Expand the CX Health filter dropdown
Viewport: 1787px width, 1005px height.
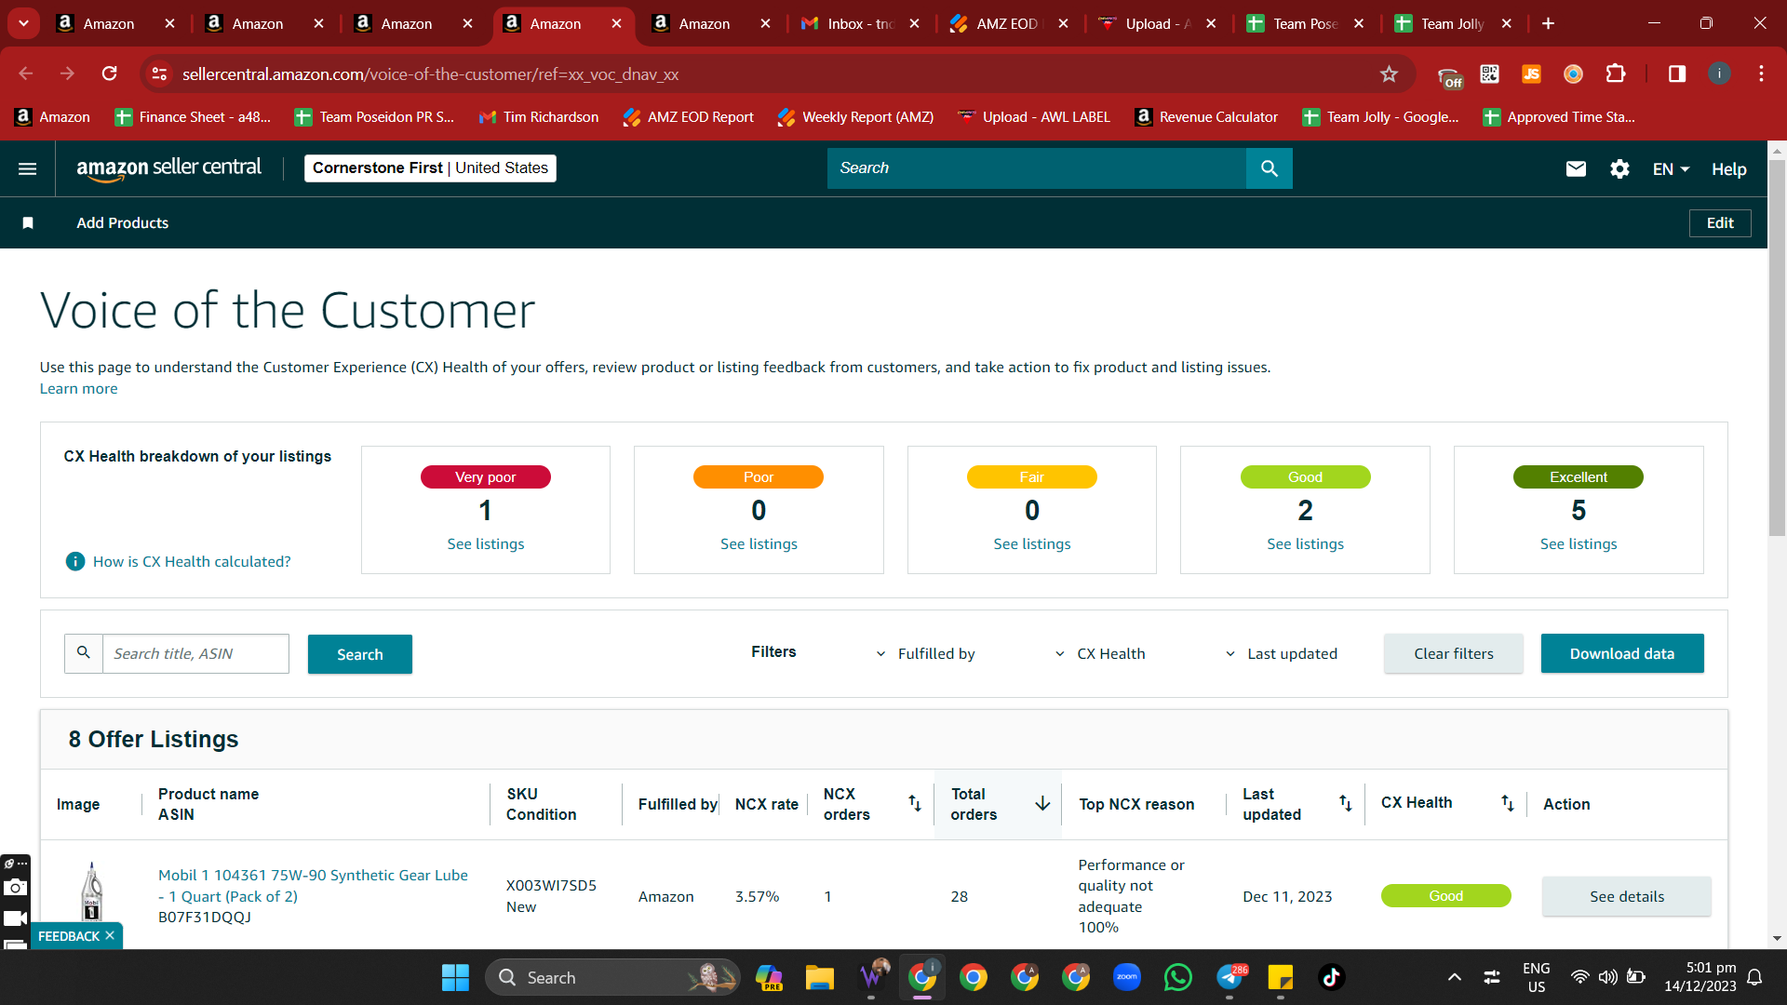(x=1099, y=653)
